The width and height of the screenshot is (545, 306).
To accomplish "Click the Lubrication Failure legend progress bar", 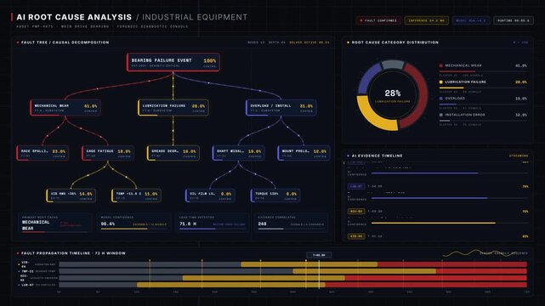I will 483,88.
